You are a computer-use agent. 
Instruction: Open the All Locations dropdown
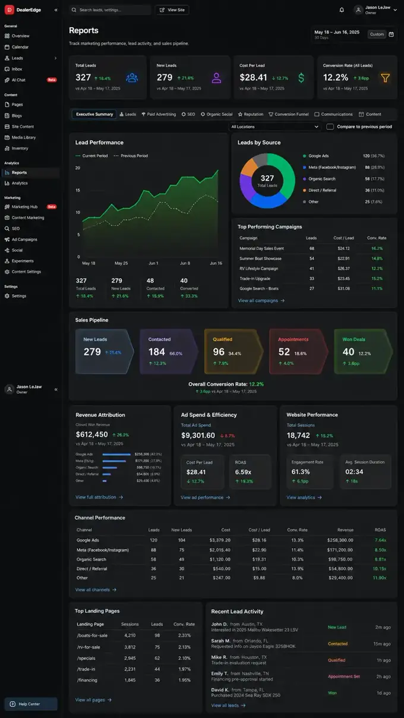click(x=275, y=127)
